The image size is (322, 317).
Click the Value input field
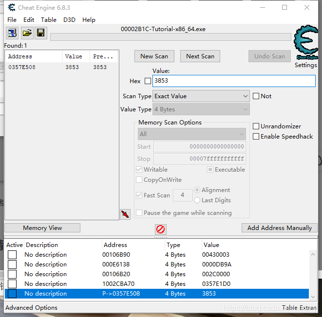(234, 81)
